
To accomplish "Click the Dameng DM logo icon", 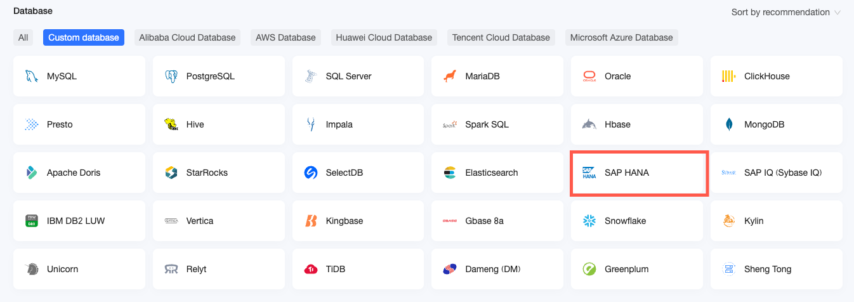I will 450,269.
